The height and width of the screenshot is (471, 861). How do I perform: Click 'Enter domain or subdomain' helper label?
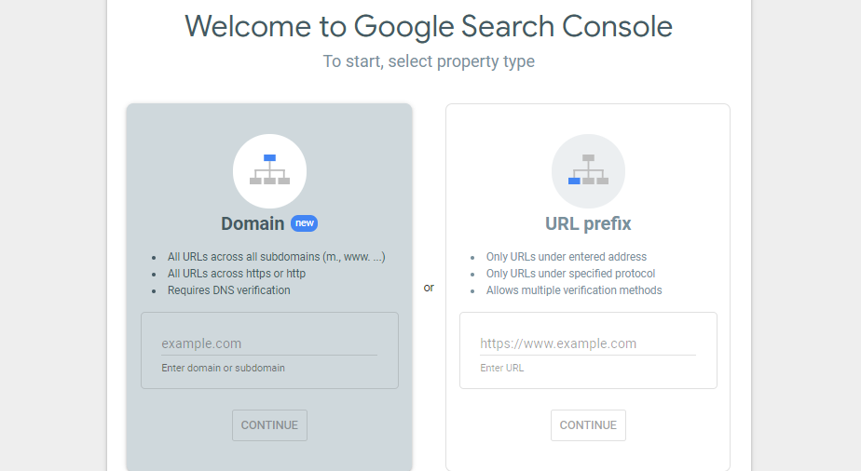(223, 368)
